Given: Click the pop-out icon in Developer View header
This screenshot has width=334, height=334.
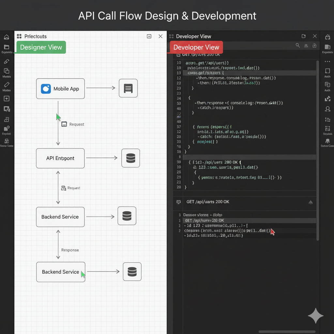Looking at the screenshot, I should 304,36.
